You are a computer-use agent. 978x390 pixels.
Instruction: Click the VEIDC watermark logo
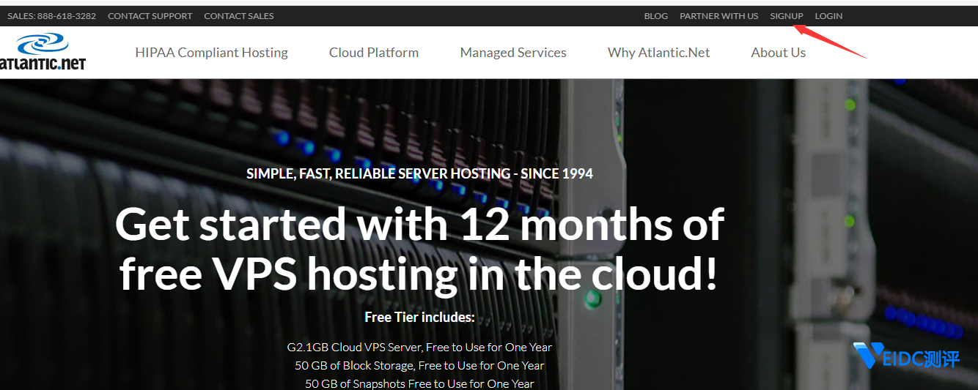click(906, 357)
